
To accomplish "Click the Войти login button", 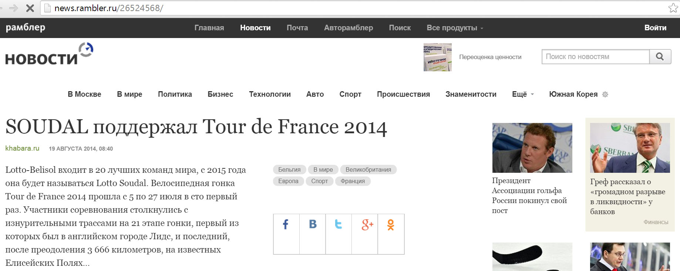I will (656, 28).
